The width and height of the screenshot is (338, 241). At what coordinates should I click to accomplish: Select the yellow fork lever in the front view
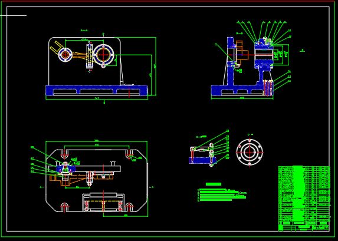(55, 48)
